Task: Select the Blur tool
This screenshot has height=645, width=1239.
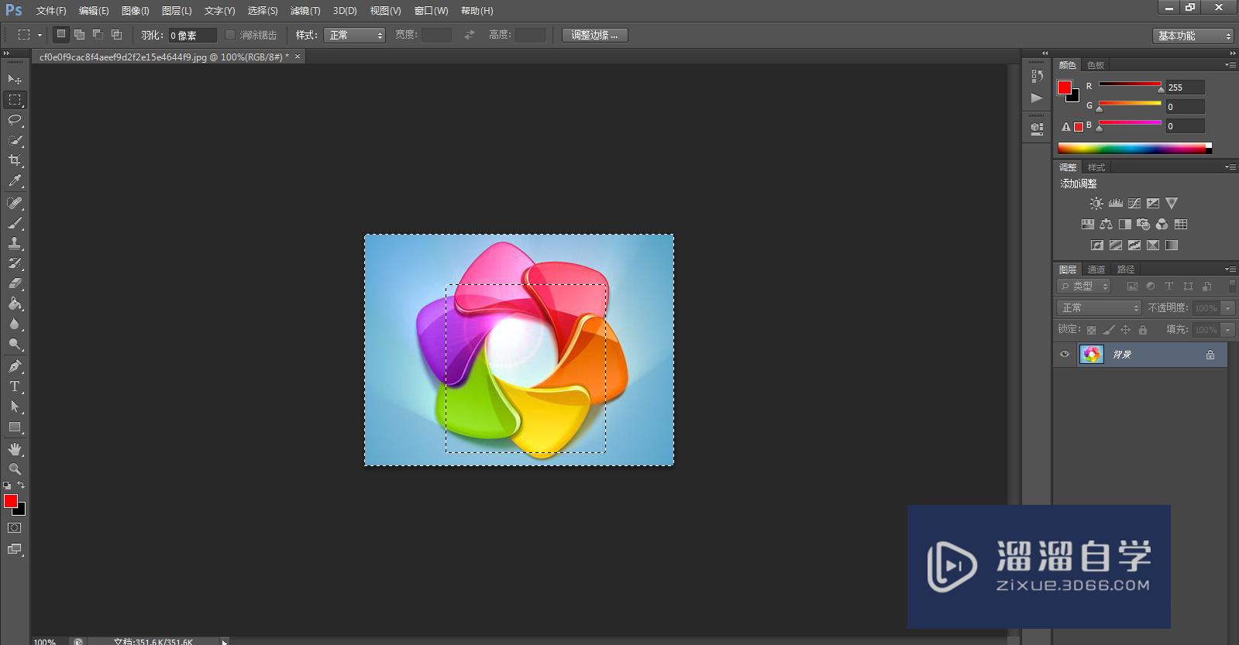Action: click(15, 324)
